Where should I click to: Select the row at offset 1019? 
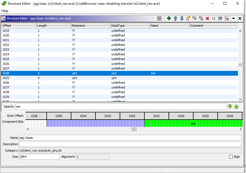click(120, 31)
